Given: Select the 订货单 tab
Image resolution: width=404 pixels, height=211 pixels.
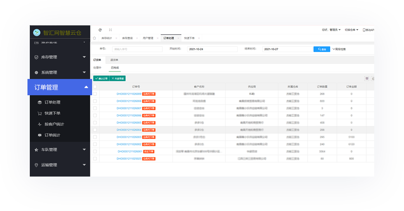Looking at the screenshot, I should pos(97,60).
